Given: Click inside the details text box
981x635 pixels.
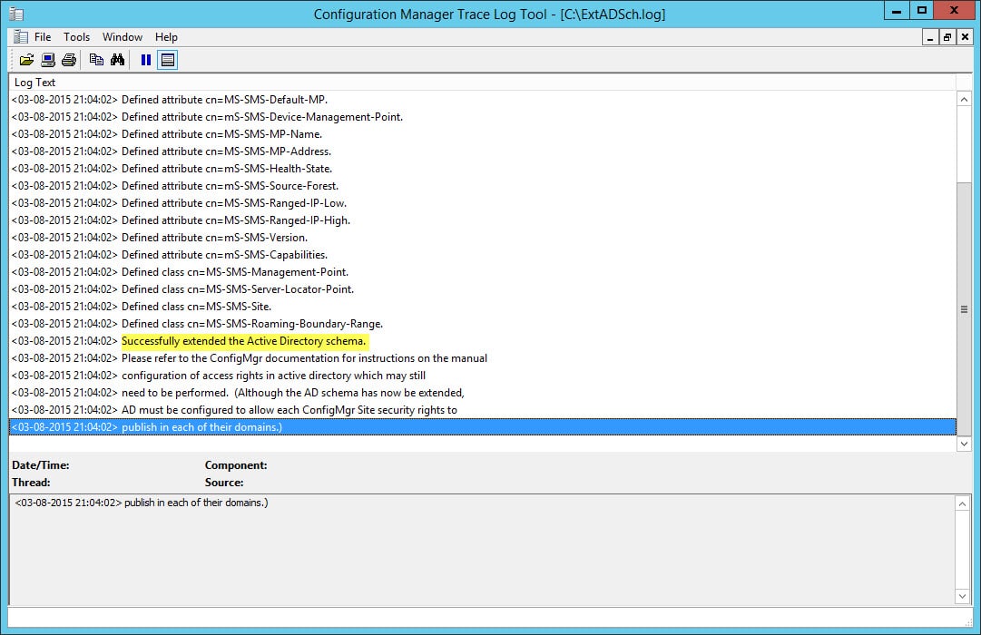Looking at the screenshot, I should click(x=482, y=550).
